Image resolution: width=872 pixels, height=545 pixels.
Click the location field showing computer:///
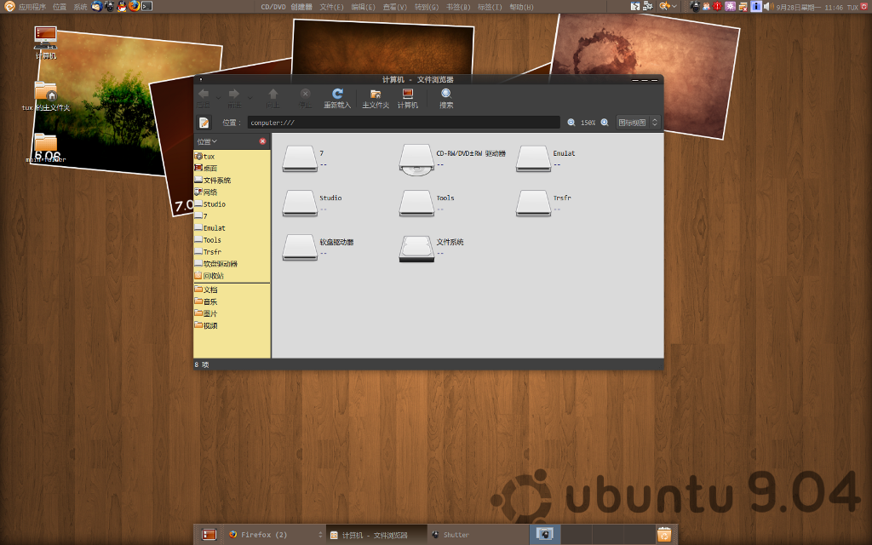[404, 123]
